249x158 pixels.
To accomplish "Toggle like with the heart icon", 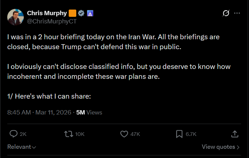I will pyautogui.click(x=124, y=134).
